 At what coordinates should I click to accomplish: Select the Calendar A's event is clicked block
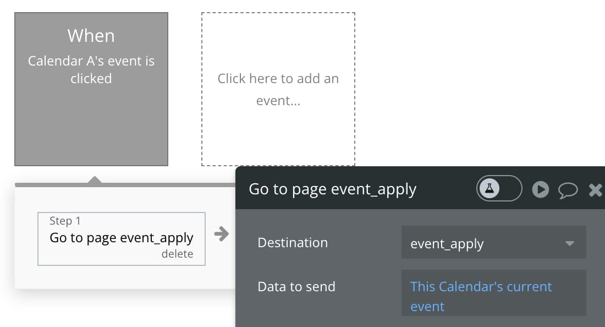click(91, 89)
